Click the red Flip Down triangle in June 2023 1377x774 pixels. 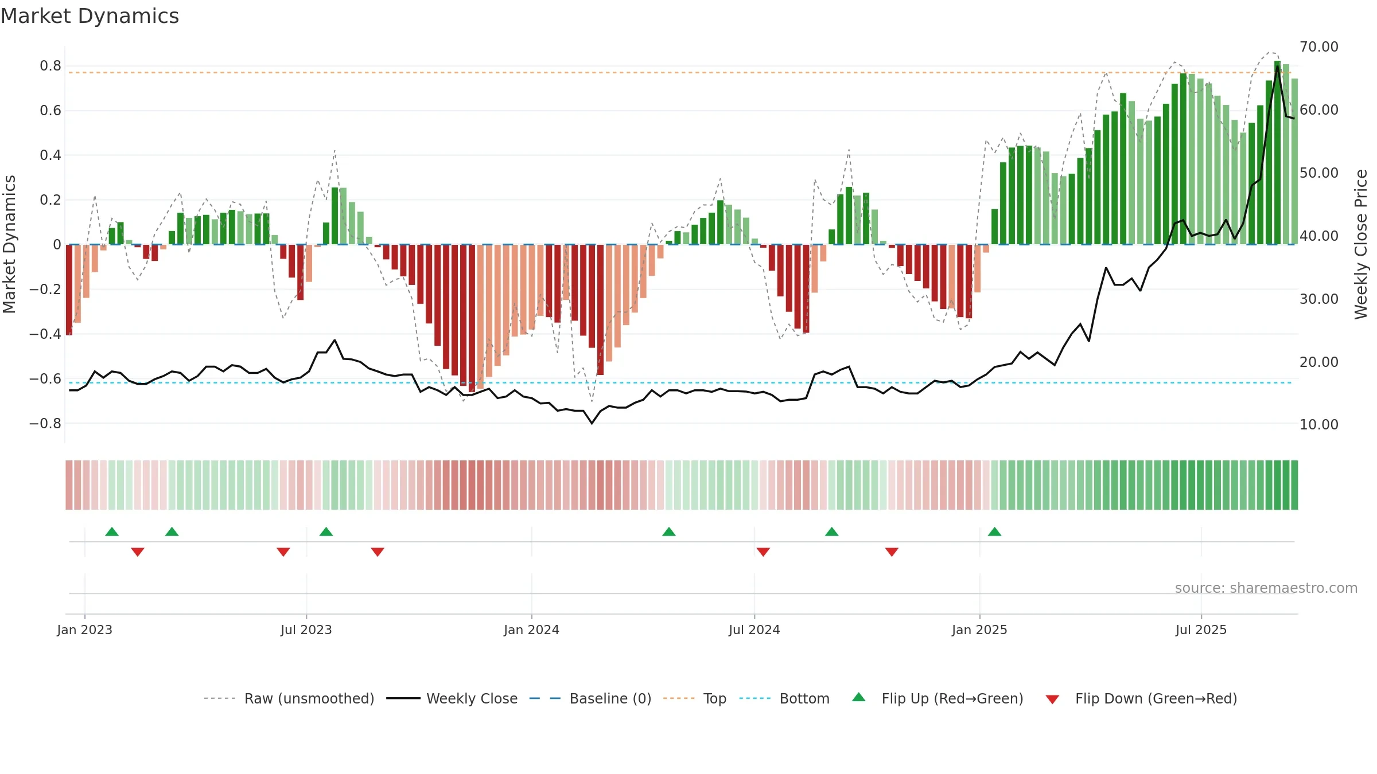click(x=283, y=552)
